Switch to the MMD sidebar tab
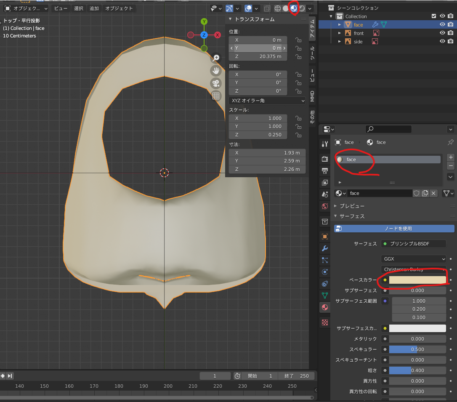The height and width of the screenshot is (402, 457). (x=312, y=96)
